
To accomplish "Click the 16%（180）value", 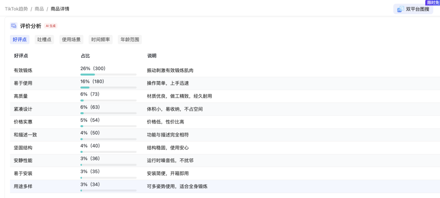I will [x=92, y=81].
